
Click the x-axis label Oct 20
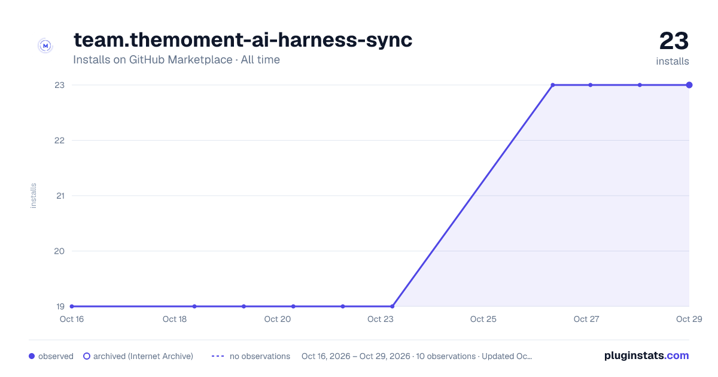tap(278, 319)
